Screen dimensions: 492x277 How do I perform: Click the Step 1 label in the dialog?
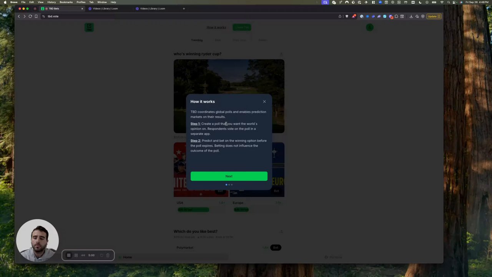pyautogui.click(x=195, y=124)
